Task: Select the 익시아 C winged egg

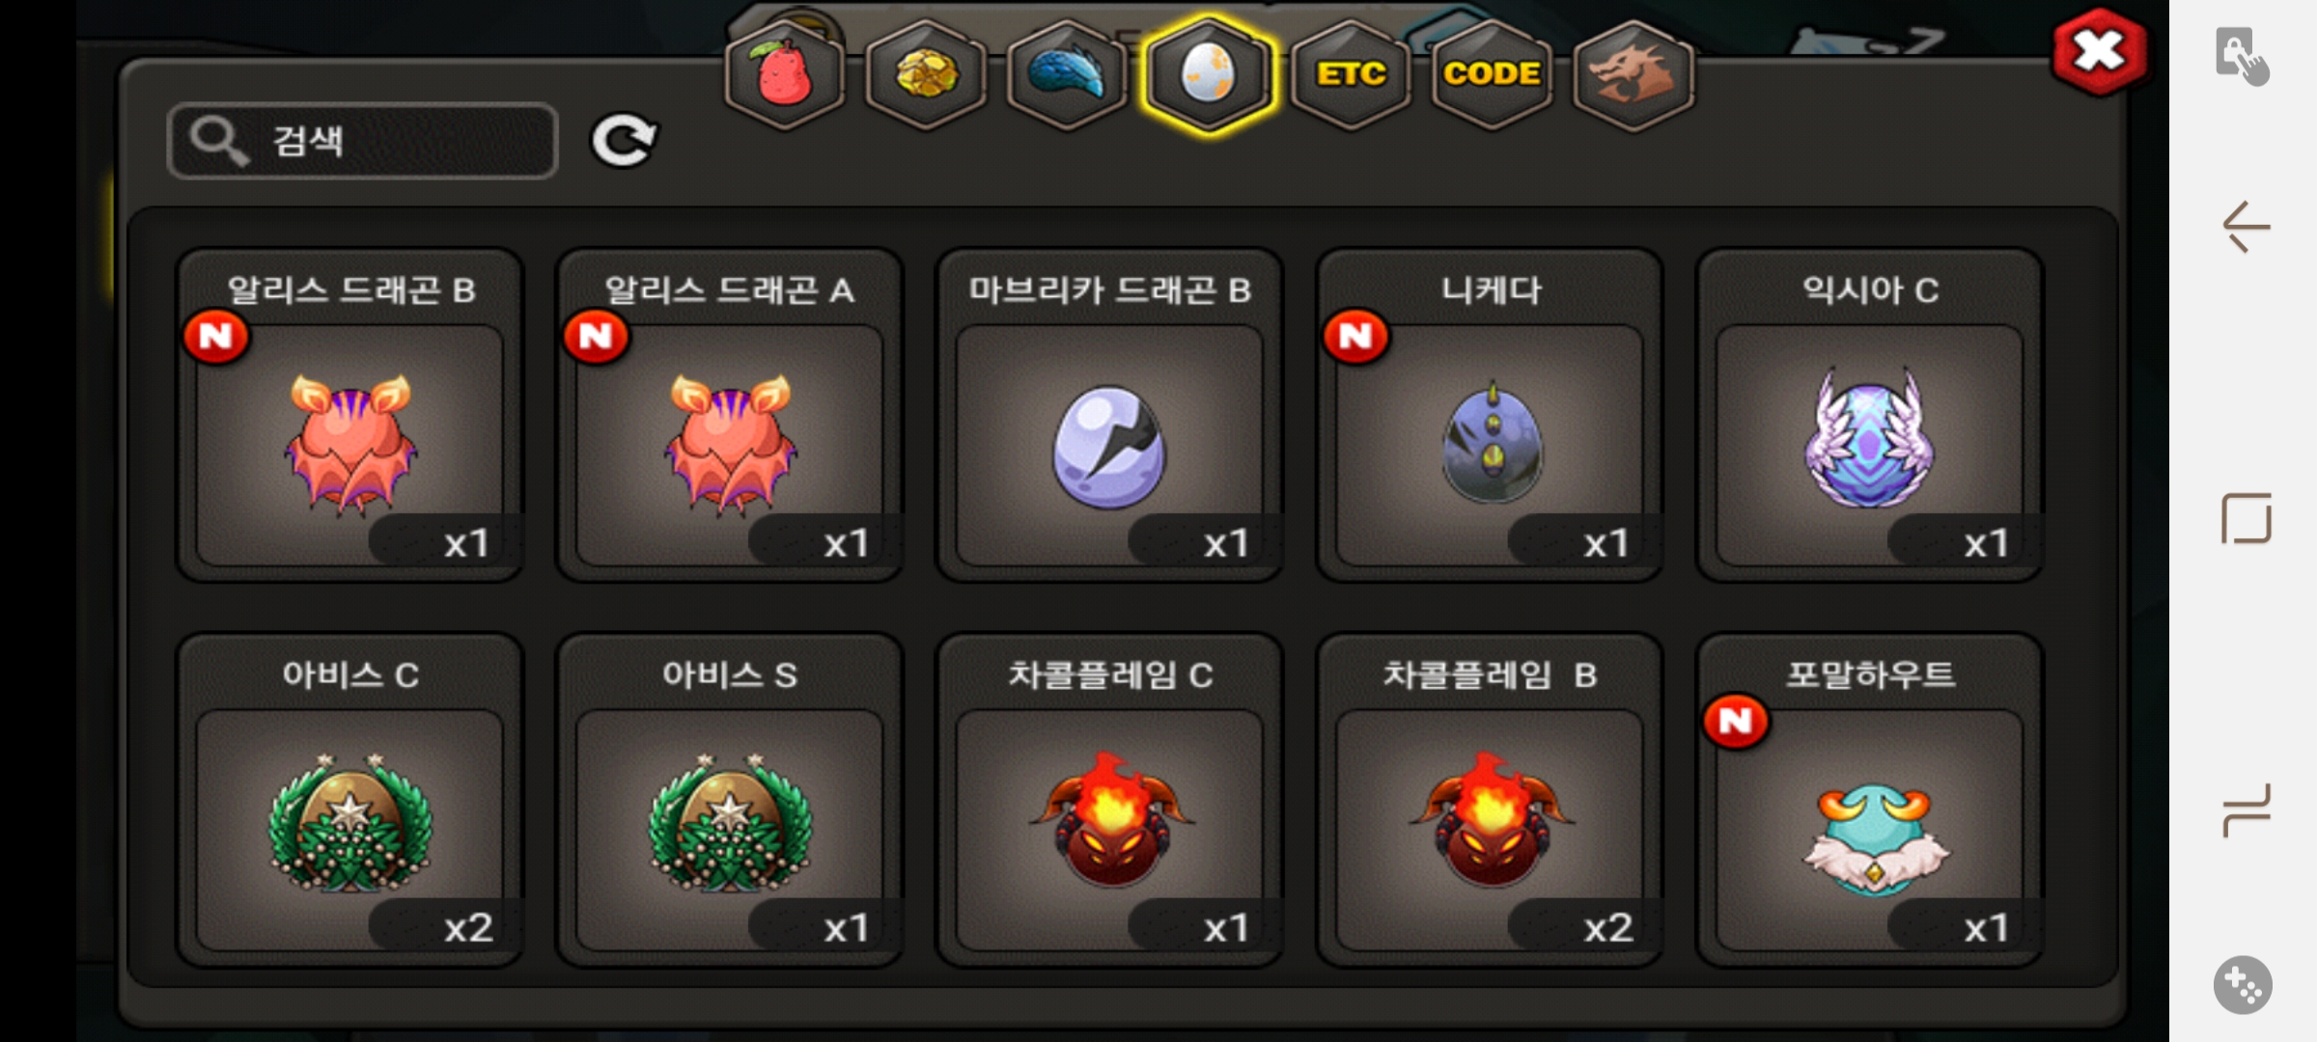Action: [x=1870, y=415]
